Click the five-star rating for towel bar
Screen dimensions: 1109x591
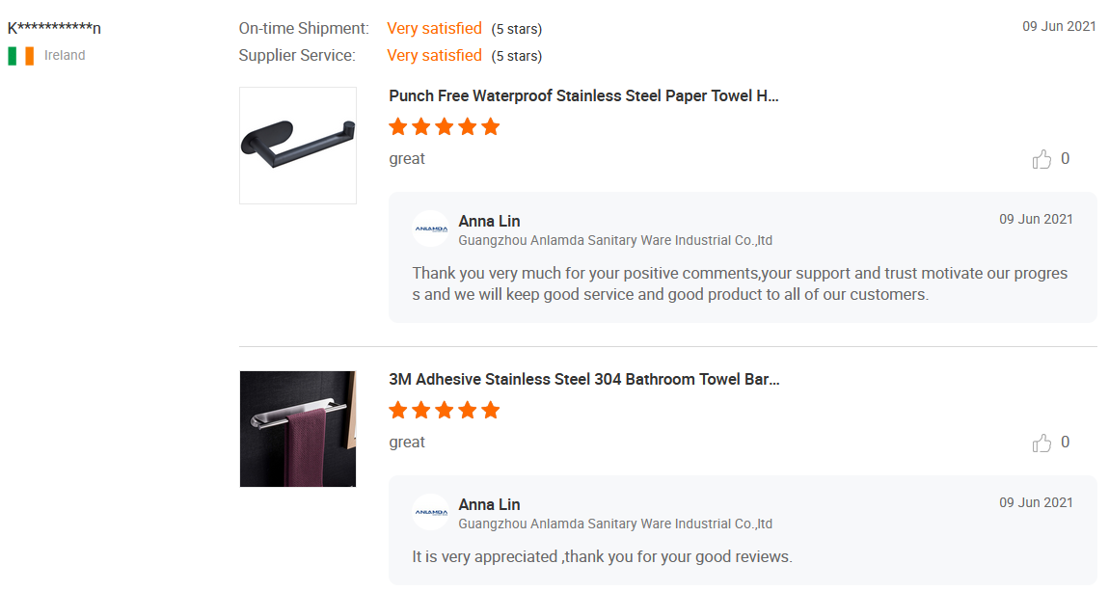[x=444, y=411]
